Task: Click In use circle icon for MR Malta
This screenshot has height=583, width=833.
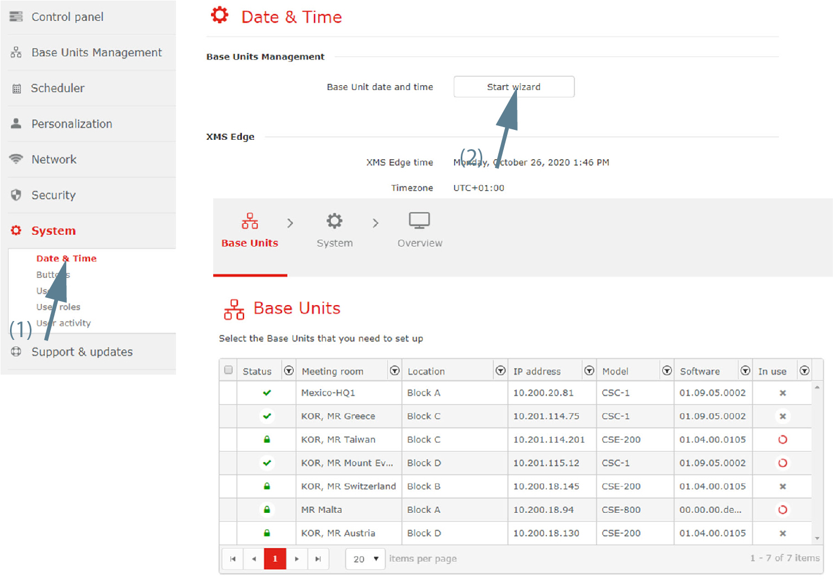Action: click(783, 510)
